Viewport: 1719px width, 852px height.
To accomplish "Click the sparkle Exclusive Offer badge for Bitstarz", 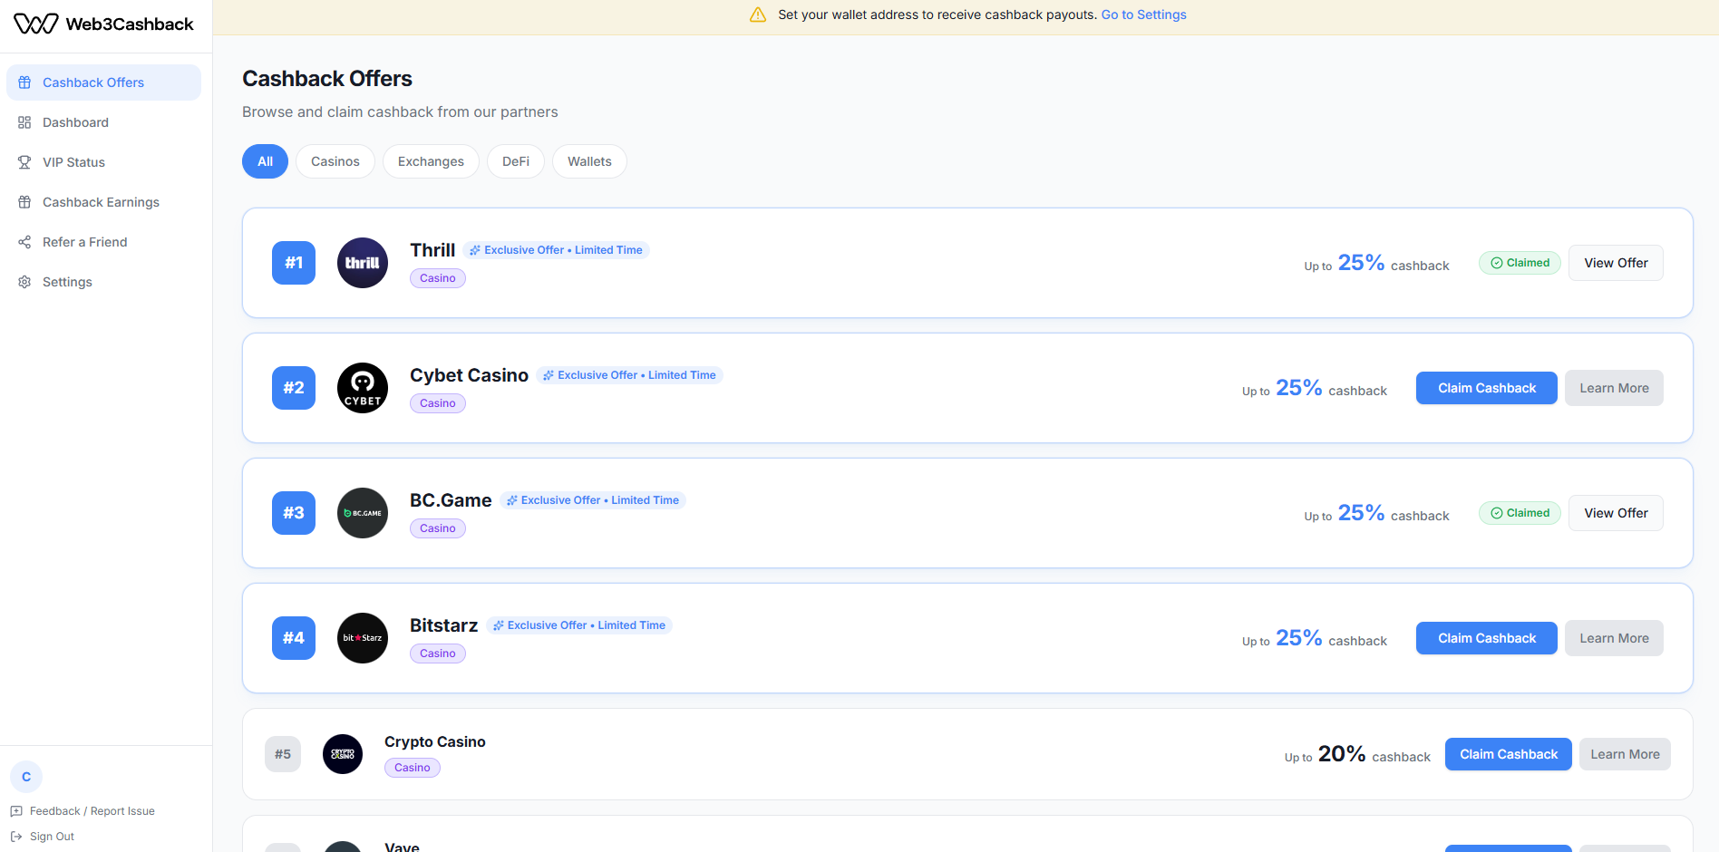I will tap(579, 625).
